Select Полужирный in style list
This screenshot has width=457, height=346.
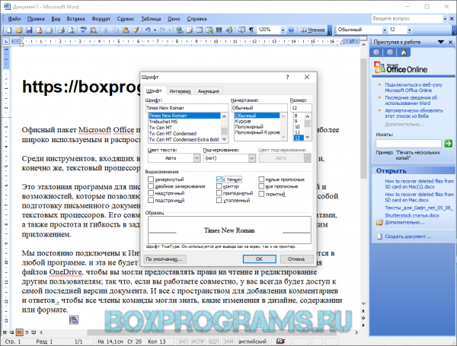tap(249, 127)
